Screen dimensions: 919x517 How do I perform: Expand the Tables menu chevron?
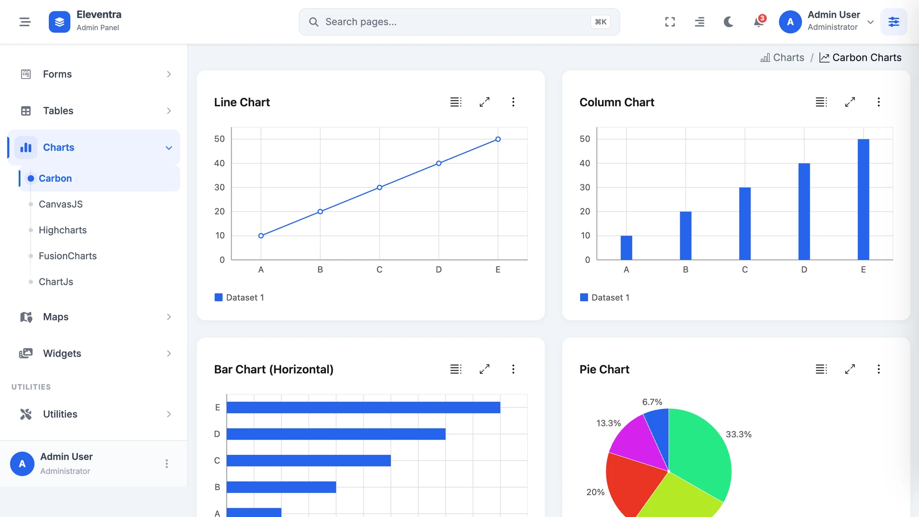[x=168, y=111]
